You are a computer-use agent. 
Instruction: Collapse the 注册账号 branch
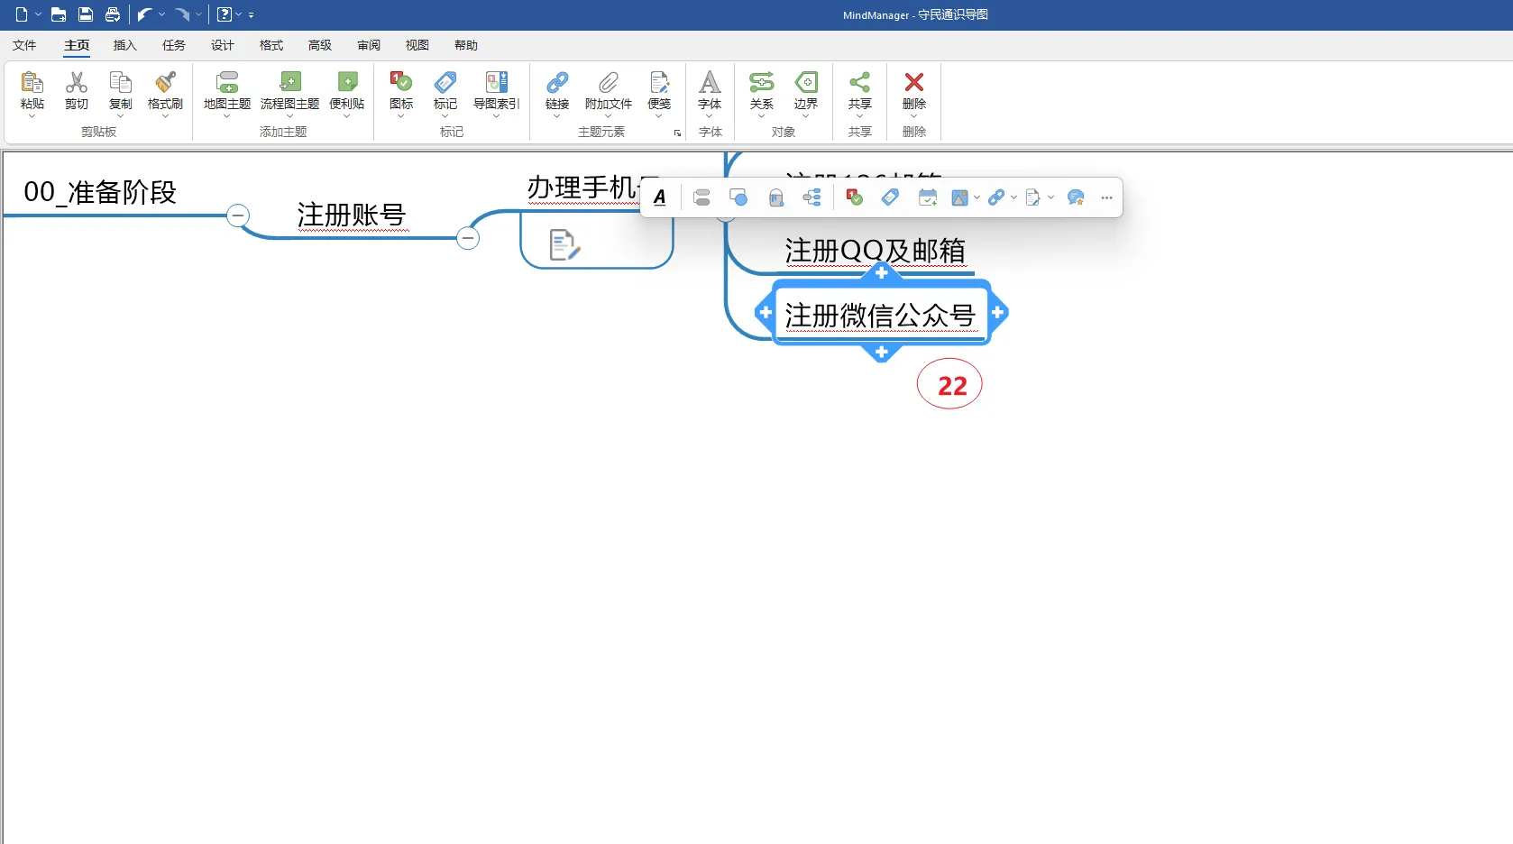click(x=468, y=238)
